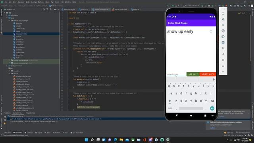The image size is (254, 143).
Task: Open the Event Log button
Action: tap(229, 133)
